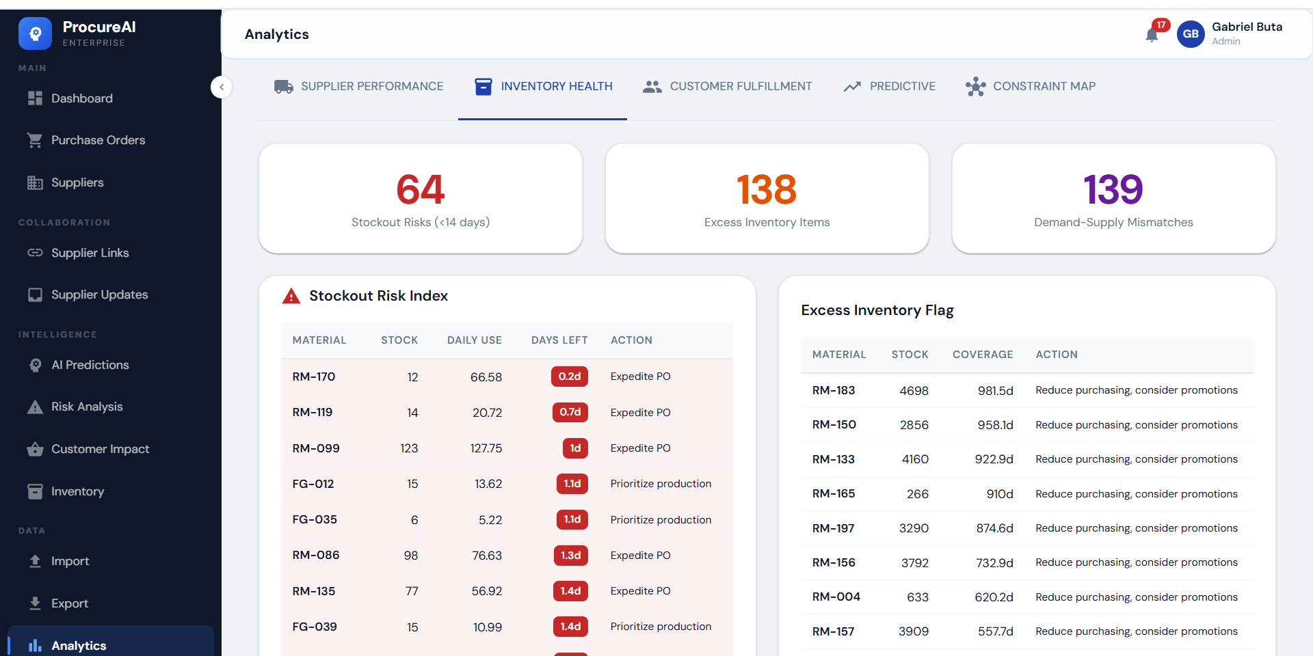Open the notification bell

(x=1152, y=34)
